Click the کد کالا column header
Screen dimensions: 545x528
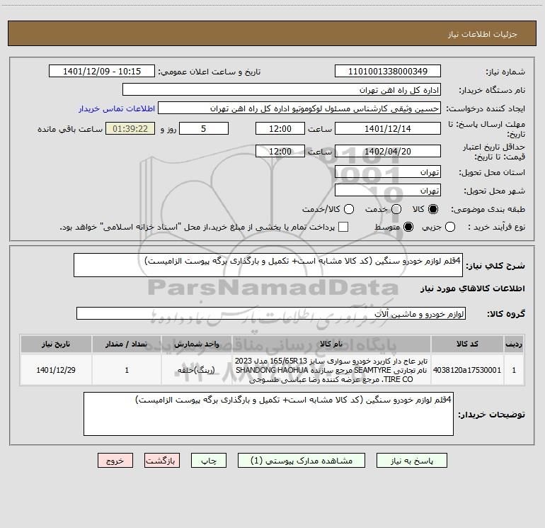point(467,344)
